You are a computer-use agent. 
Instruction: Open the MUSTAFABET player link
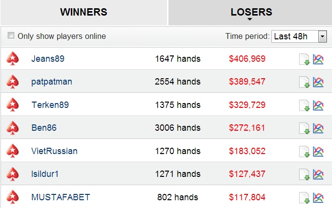(x=61, y=197)
